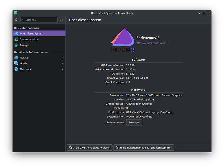This screenshot has width=224, height=167.
Task: Click Anzeigen to show the serial number
Action: pos(134,122)
